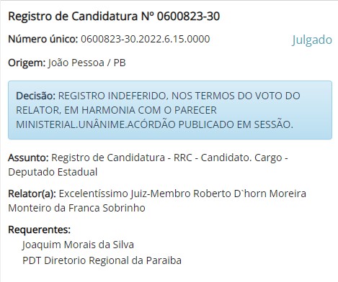This screenshot has height=282, width=338.
Task: Select requerente Joaquim Morais da Silva
Action: (78, 245)
